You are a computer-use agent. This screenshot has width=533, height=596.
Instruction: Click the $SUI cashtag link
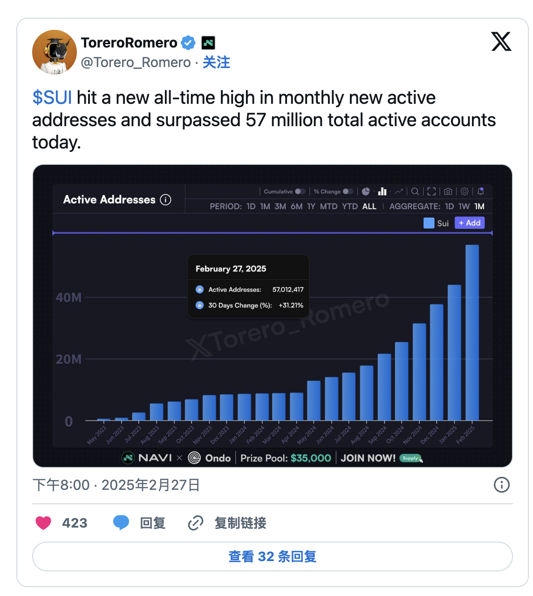coord(52,98)
